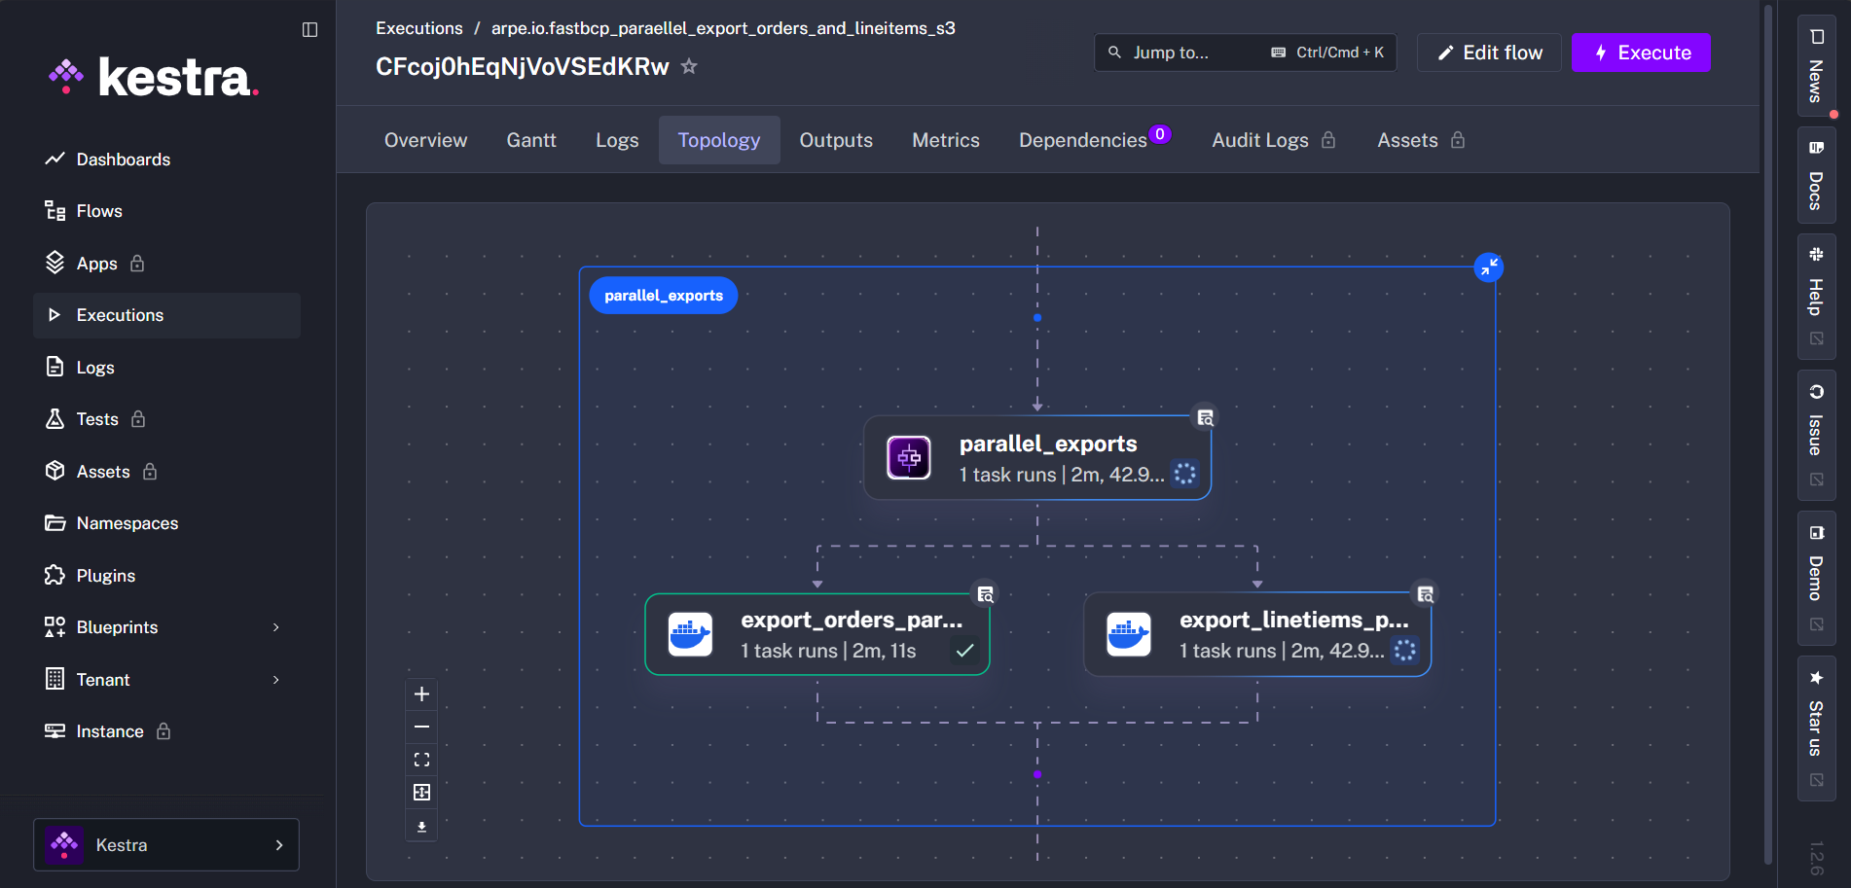The width and height of the screenshot is (1851, 888).
Task: Click the Execute button
Action: pos(1641,53)
